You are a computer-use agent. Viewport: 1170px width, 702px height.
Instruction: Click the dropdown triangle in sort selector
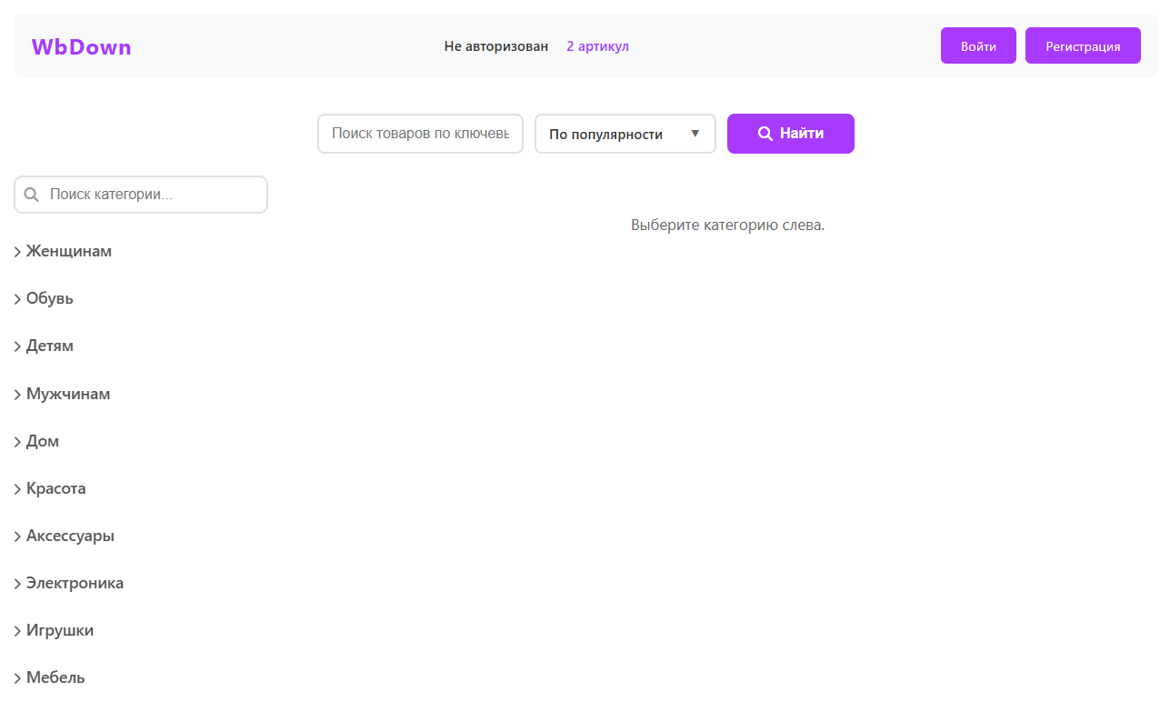(x=695, y=134)
